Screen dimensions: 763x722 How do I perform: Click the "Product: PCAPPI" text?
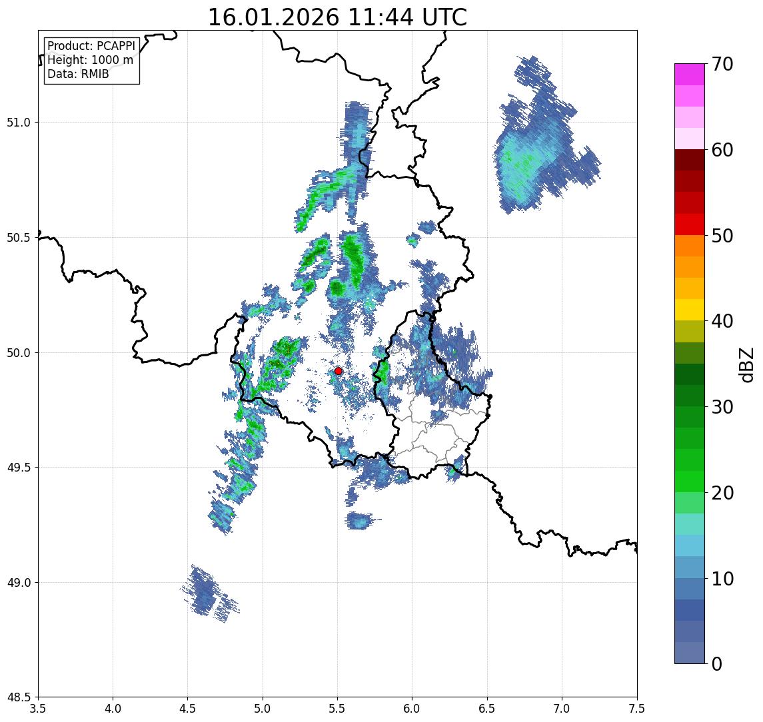point(91,46)
